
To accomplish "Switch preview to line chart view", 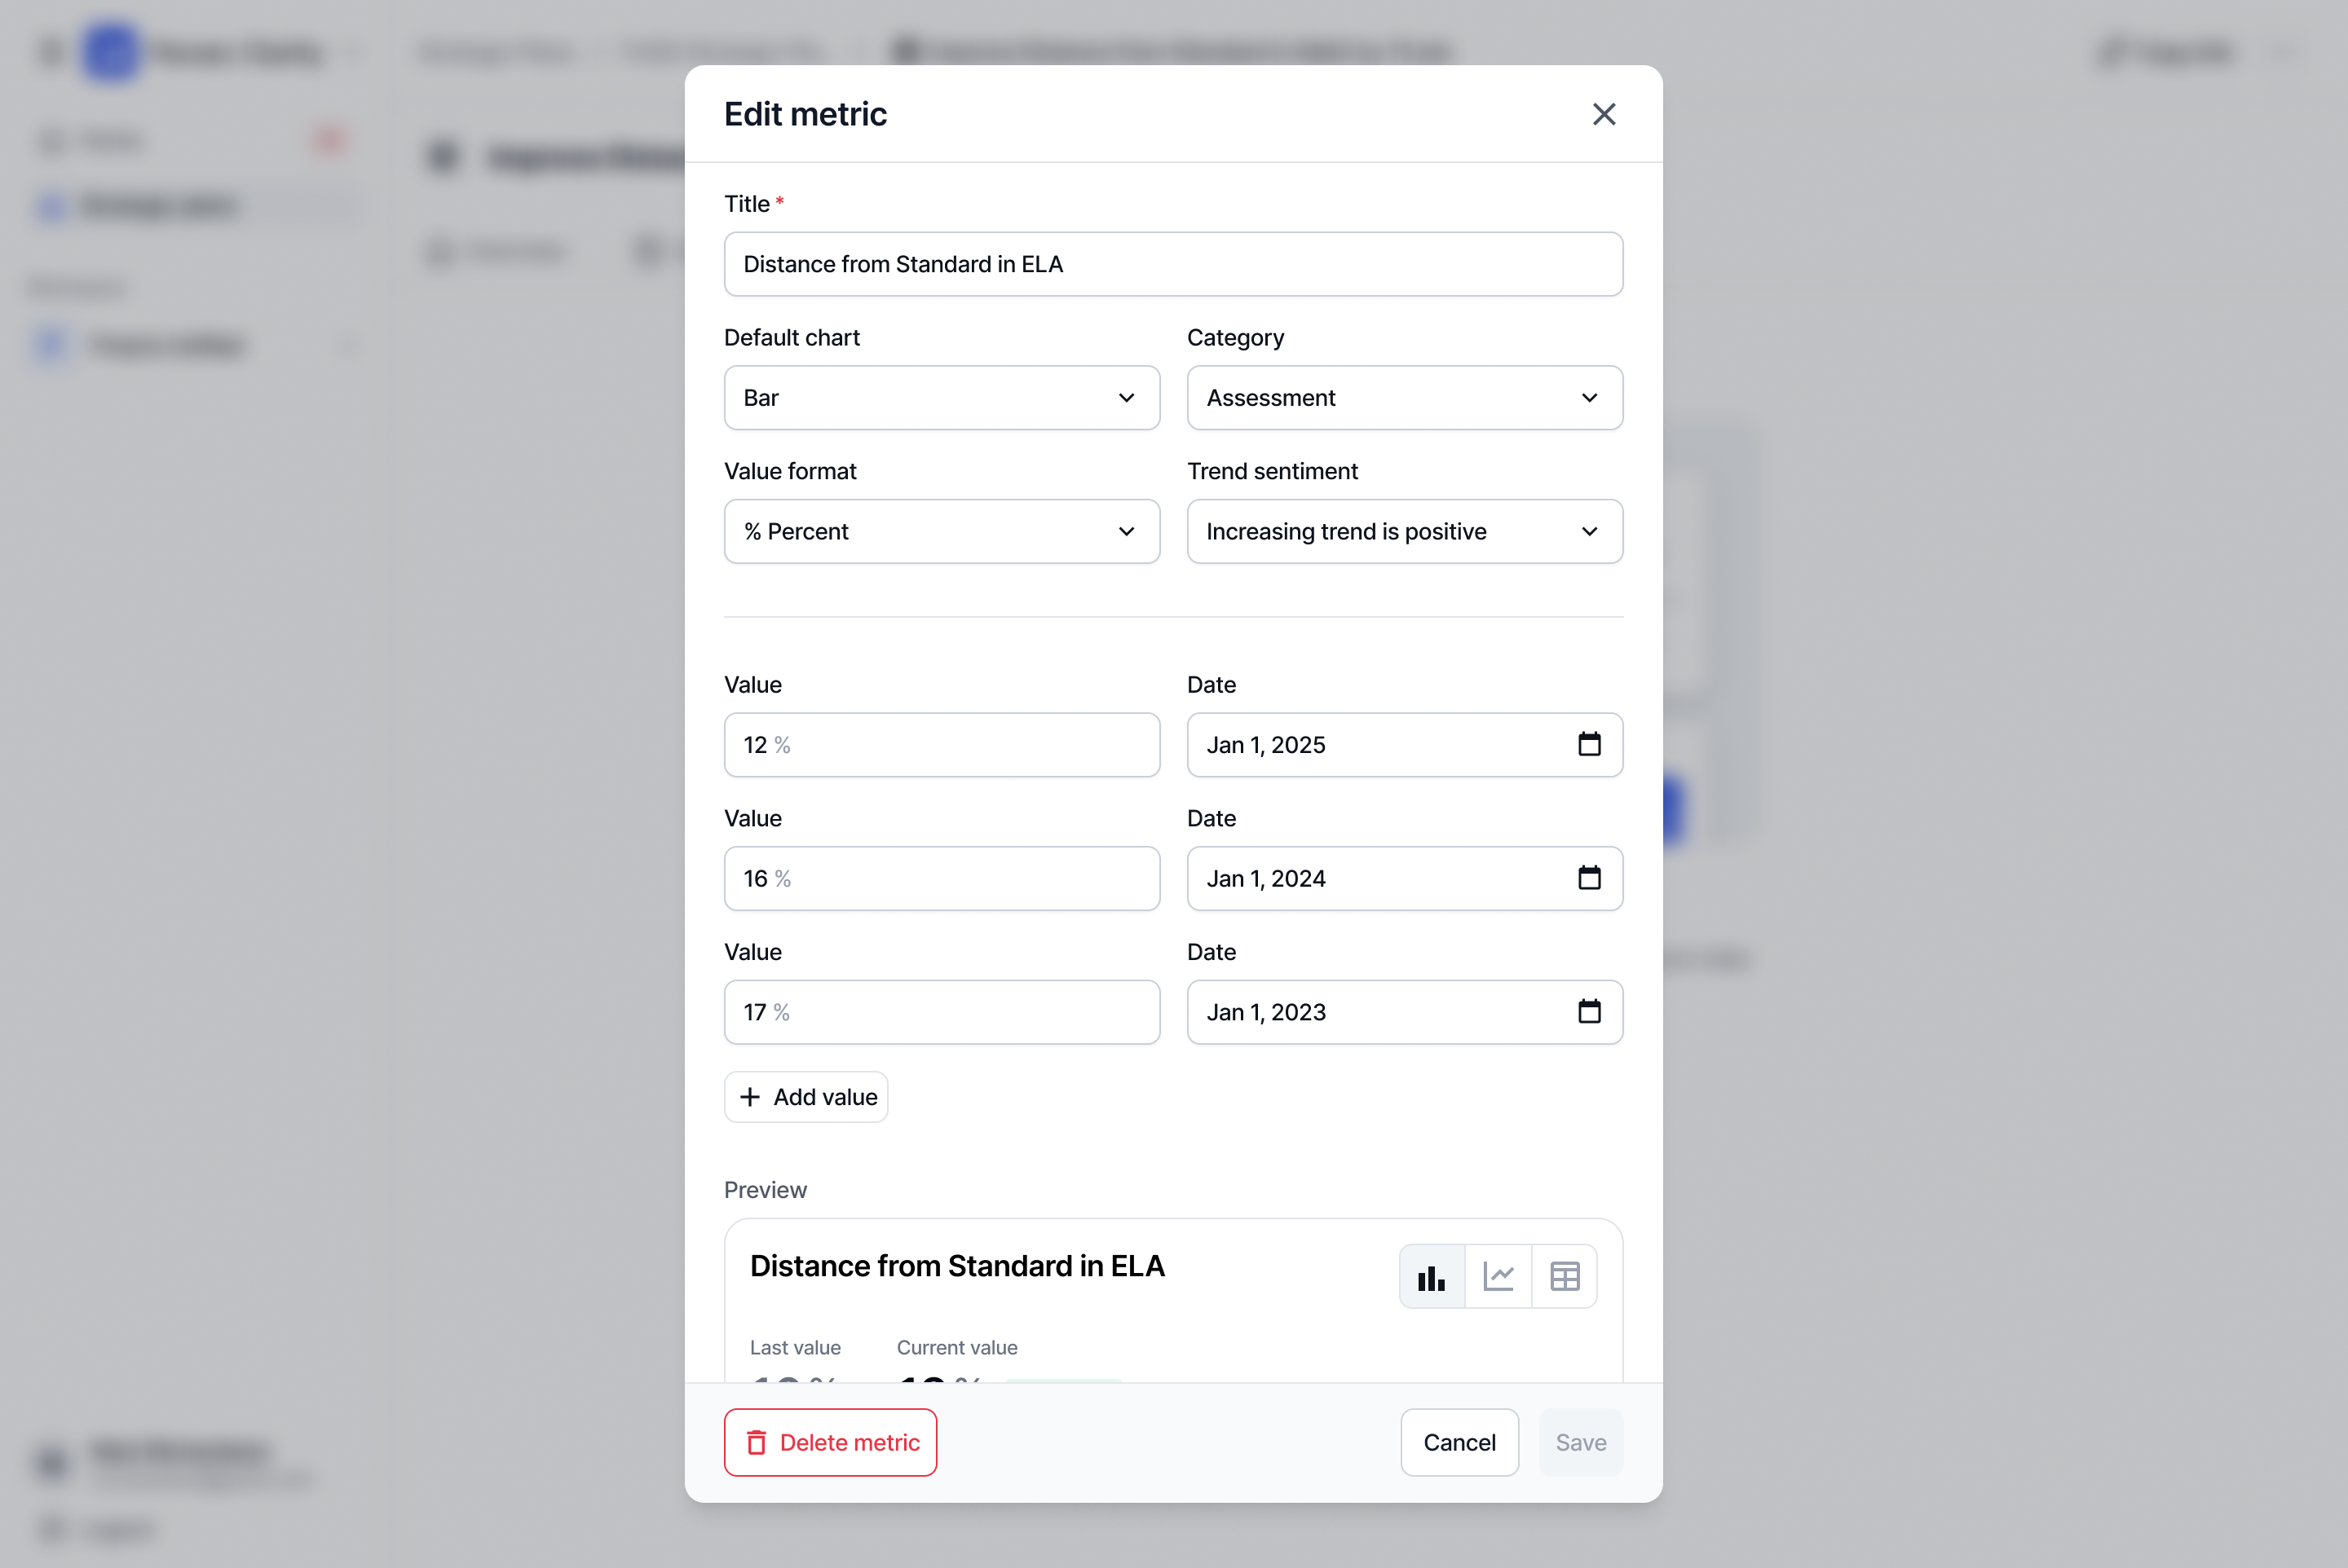I will coord(1498,1277).
